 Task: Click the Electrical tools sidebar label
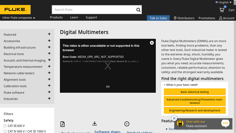14,54
